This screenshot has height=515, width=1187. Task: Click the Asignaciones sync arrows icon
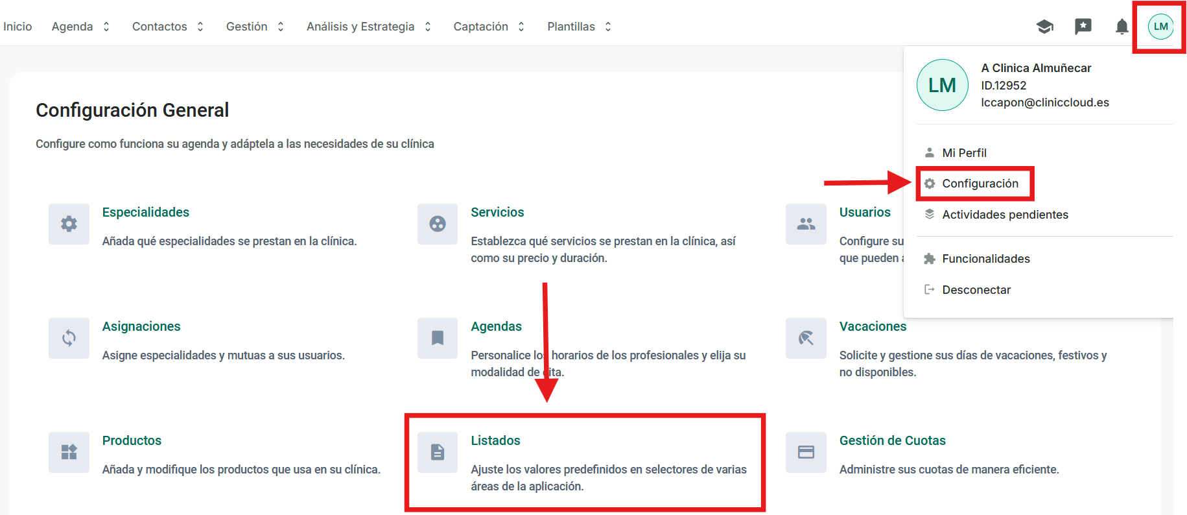click(69, 338)
